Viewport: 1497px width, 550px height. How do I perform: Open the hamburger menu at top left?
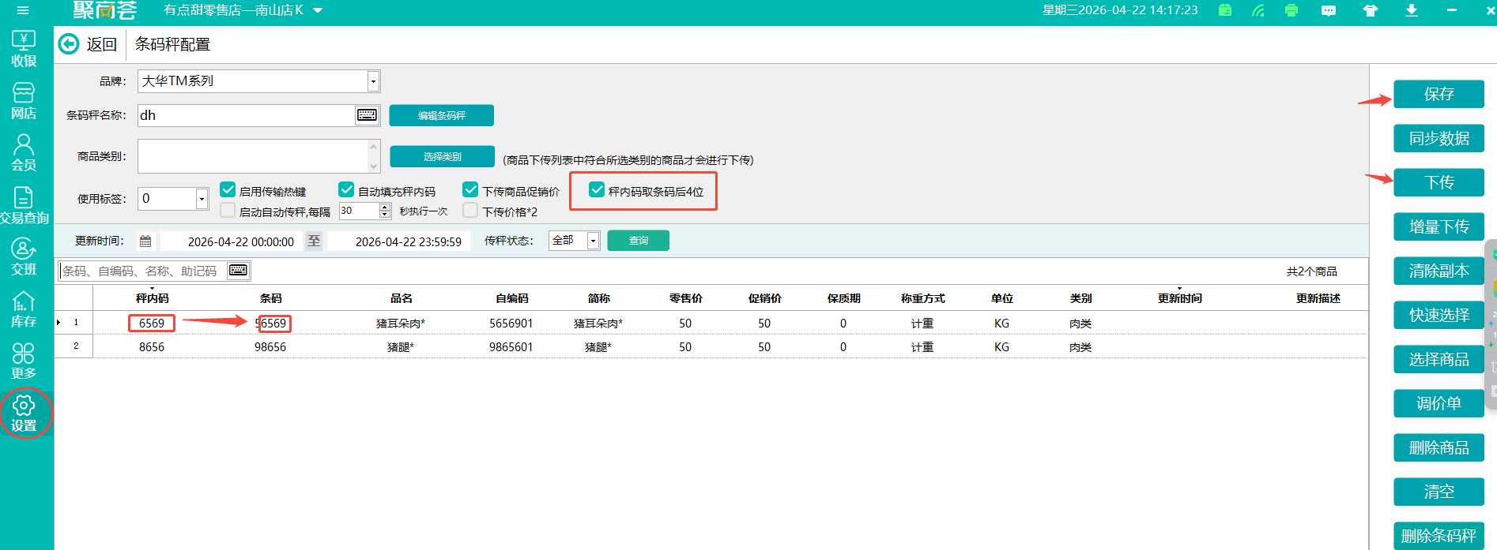click(x=22, y=10)
